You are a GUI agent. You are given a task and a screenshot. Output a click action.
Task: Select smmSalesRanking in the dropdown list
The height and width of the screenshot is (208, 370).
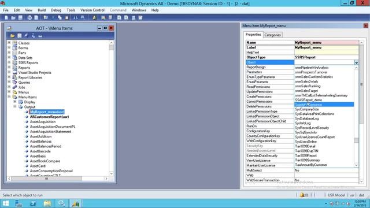click(x=324, y=86)
